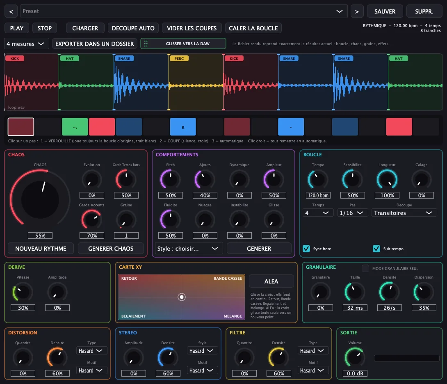Toggle the blue step pad marked R
447x384 pixels.
[183, 127]
